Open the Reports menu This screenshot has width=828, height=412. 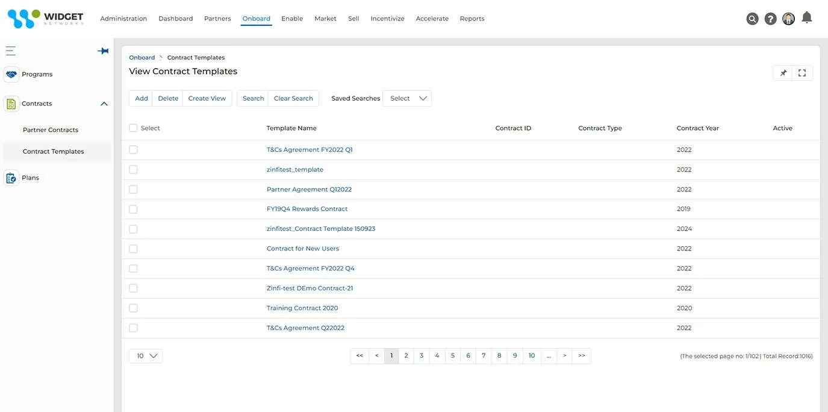472,19
